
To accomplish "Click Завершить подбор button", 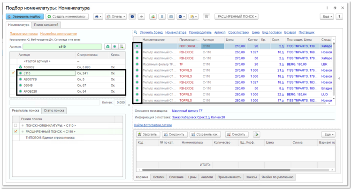I will point(25,16).
